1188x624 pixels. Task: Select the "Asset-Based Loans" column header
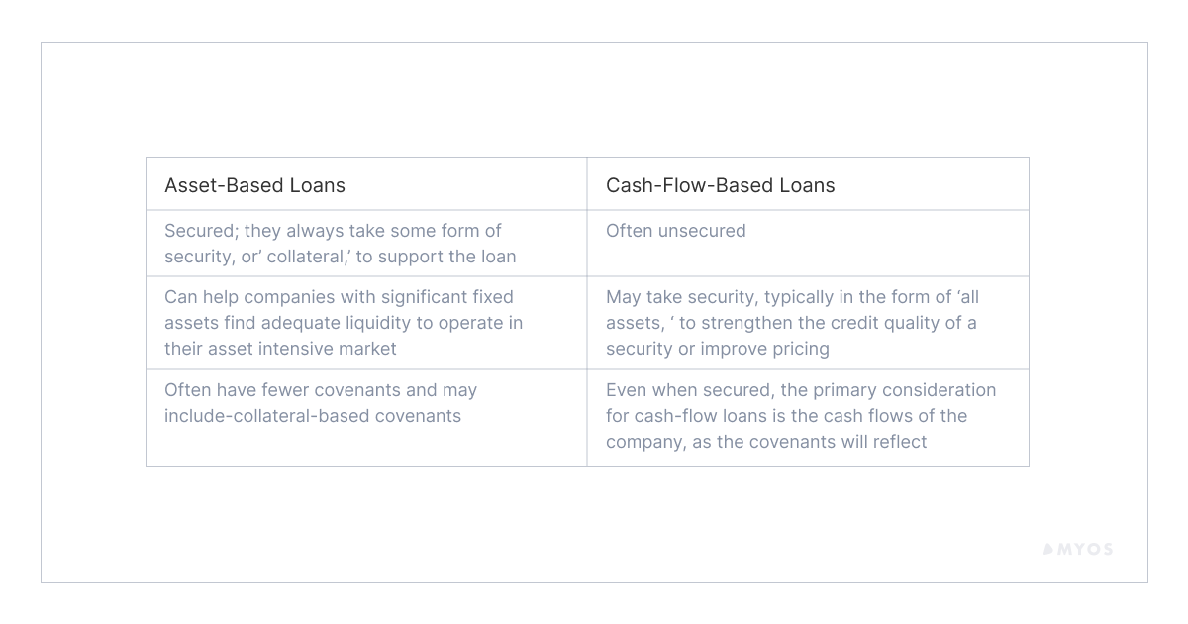(254, 185)
